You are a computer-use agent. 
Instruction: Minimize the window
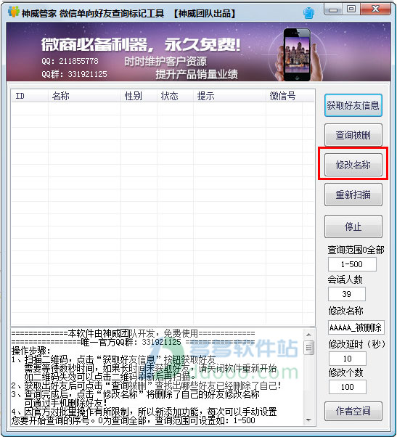(x=333, y=9)
